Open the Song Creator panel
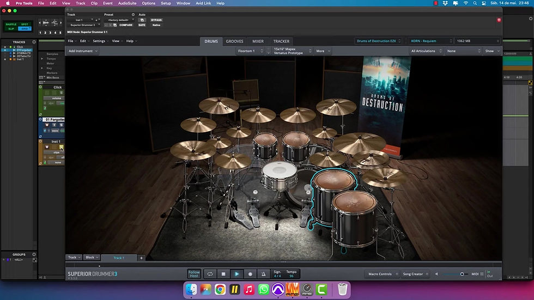This screenshot has width=534, height=300. tap(415, 274)
